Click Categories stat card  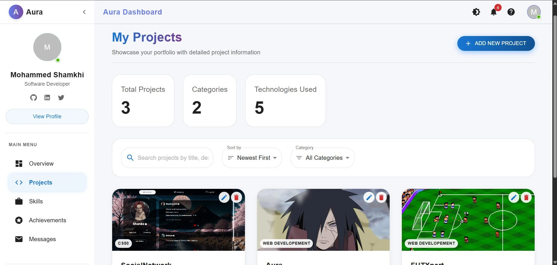tap(210, 101)
